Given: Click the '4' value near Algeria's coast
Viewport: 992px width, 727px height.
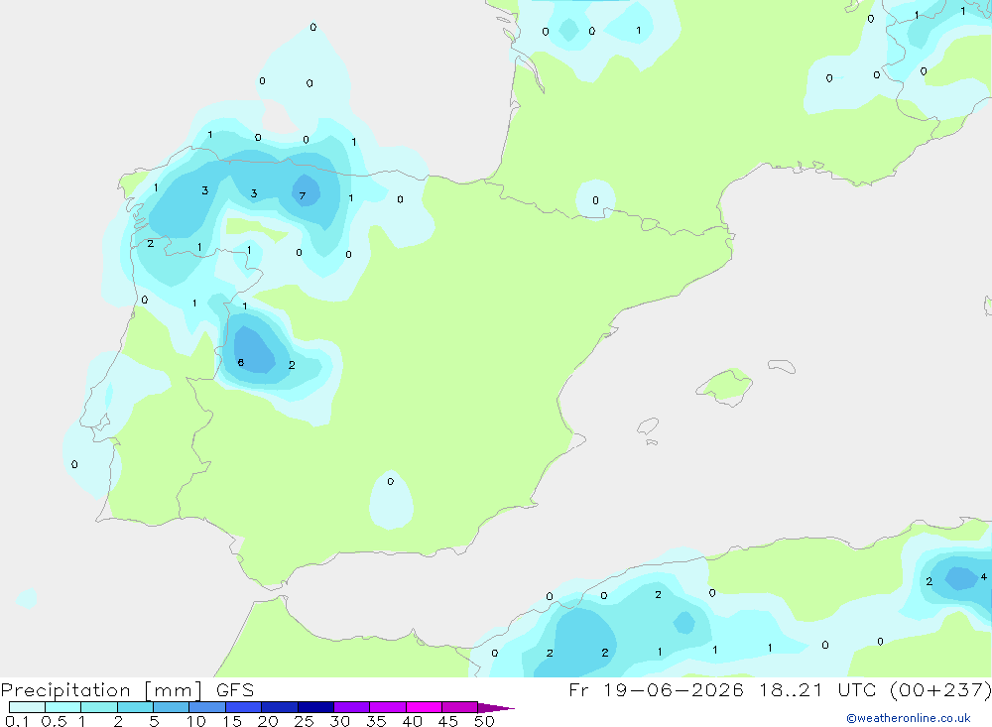Looking at the screenshot, I should [x=983, y=576].
